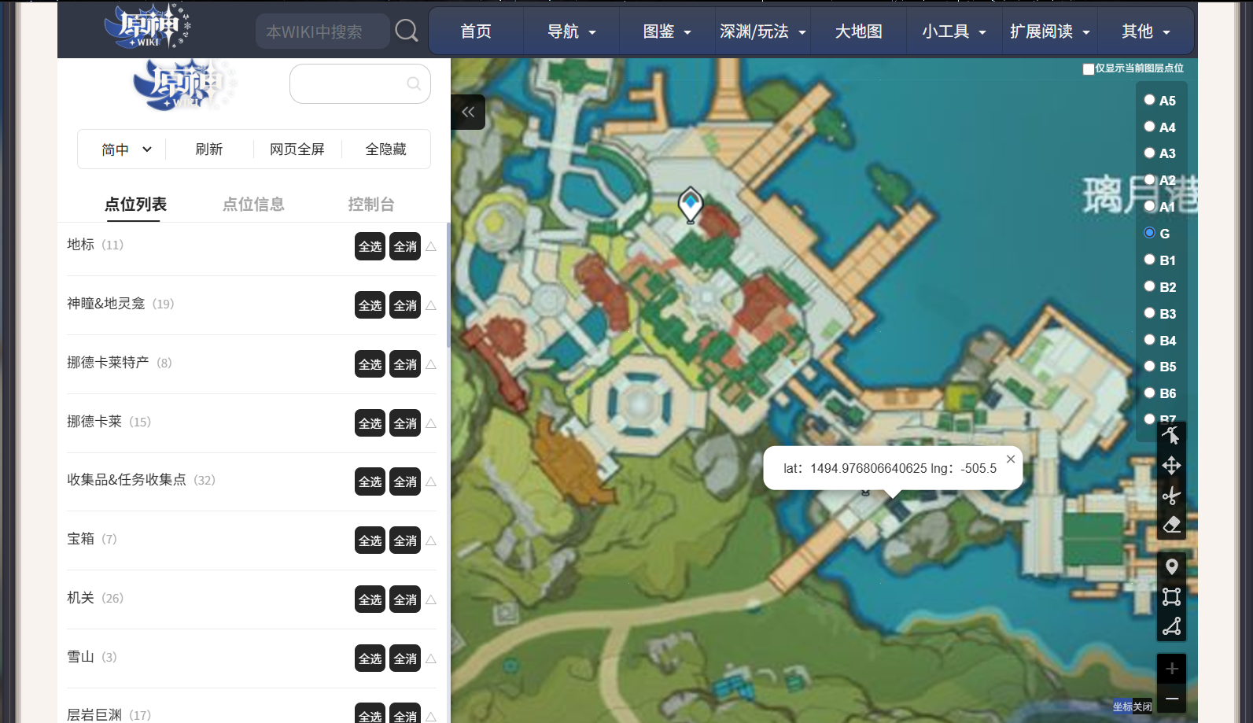Open 大地图 from top navigation
Viewport: 1253px width, 723px height.
click(859, 31)
